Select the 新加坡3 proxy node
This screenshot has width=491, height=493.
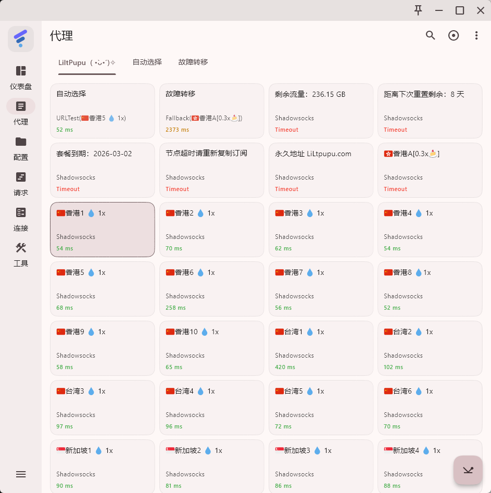(321, 466)
